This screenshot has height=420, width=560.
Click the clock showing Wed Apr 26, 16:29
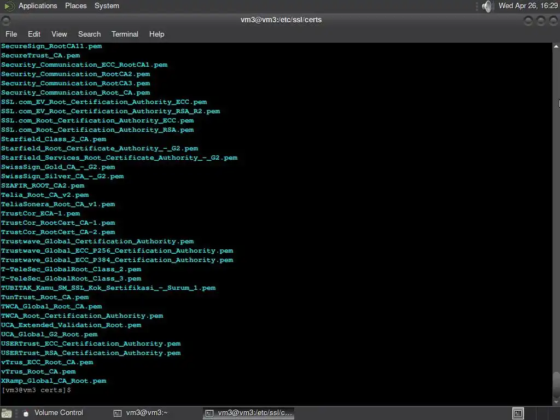click(x=528, y=5)
